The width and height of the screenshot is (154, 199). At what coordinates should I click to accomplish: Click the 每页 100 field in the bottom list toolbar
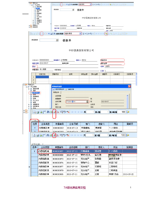pos(121,135)
